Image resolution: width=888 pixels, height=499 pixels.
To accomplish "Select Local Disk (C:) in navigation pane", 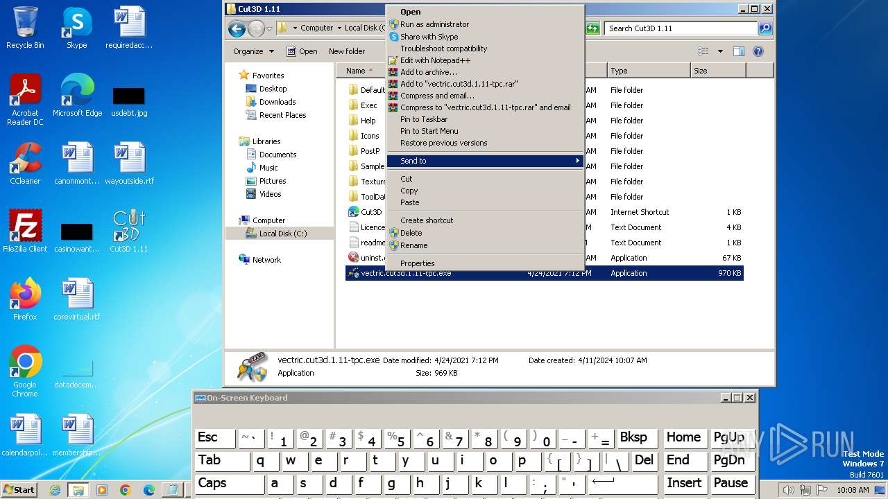I will 280,234.
